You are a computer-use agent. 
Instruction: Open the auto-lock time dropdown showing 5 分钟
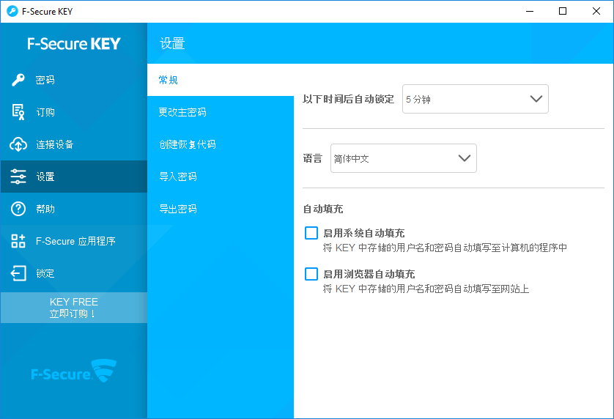[x=476, y=99]
